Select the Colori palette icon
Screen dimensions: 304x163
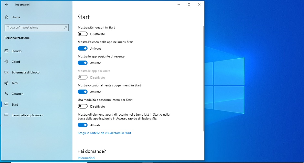click(x=6, y=62)
